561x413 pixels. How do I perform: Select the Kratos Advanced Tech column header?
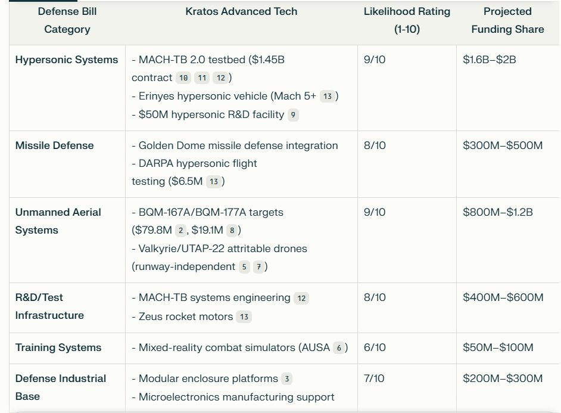(x=241, y=11)
